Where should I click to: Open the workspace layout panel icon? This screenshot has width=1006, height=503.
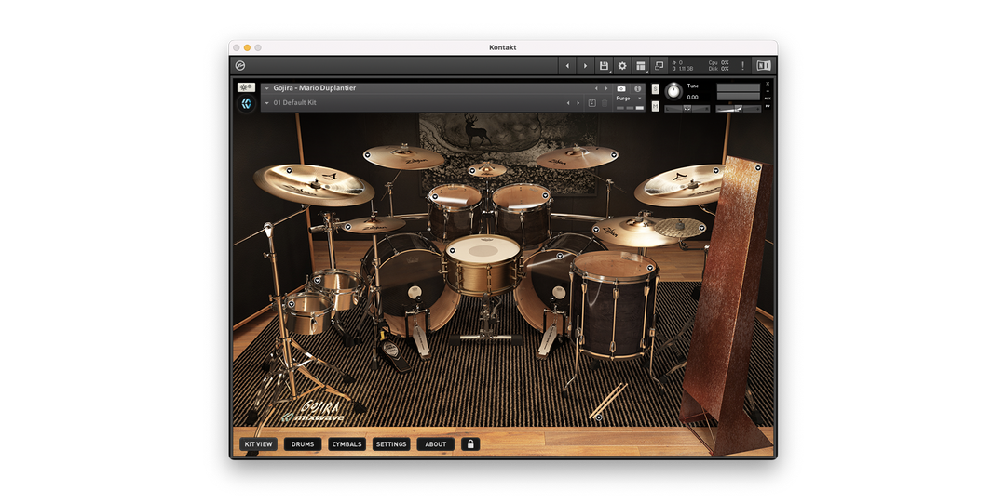tap(641, 66)
